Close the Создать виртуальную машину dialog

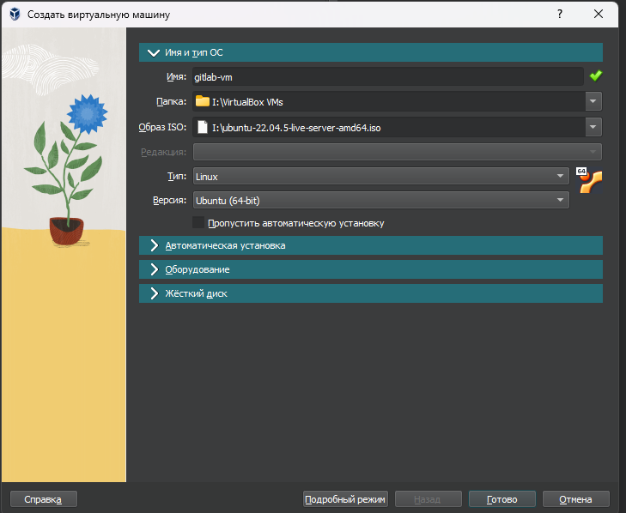tap(599, 14)
